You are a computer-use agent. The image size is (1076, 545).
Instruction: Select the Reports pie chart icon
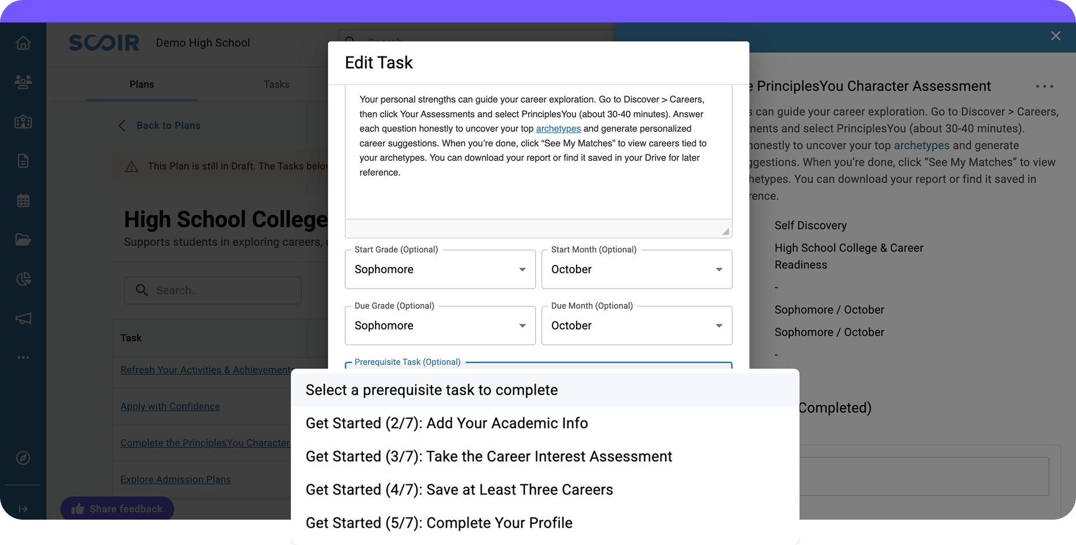(x=23, y=279)
